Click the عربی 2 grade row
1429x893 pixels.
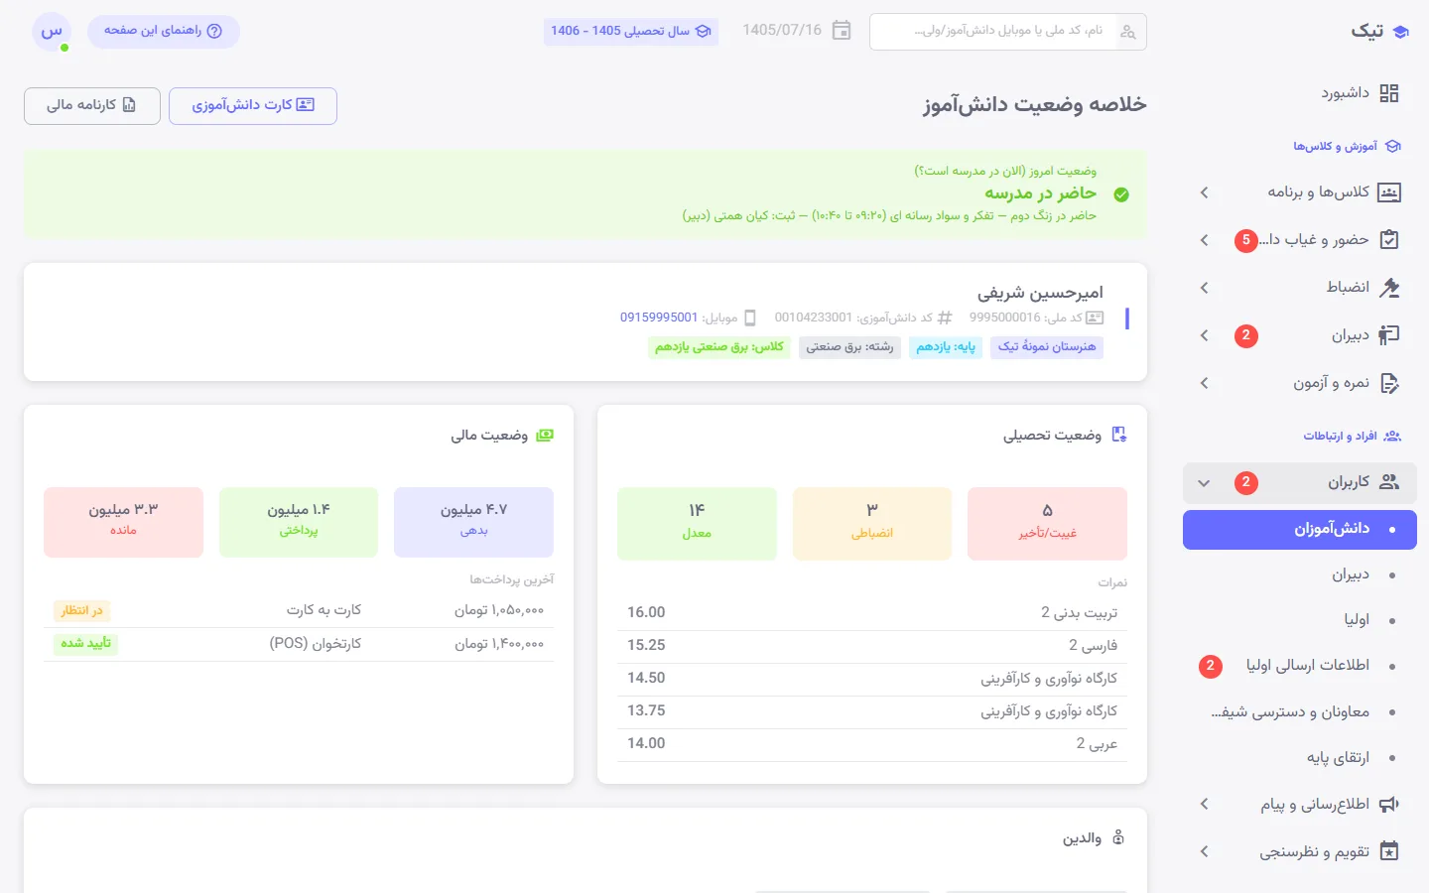(872, 744)
